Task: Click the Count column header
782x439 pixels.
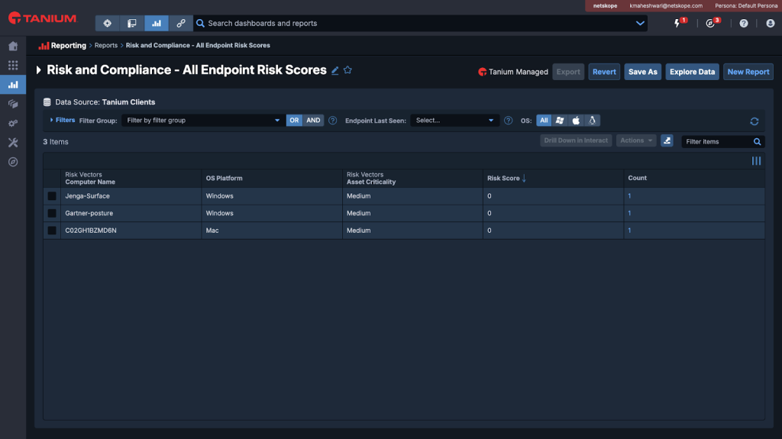Action: click(x=638, y=178)
